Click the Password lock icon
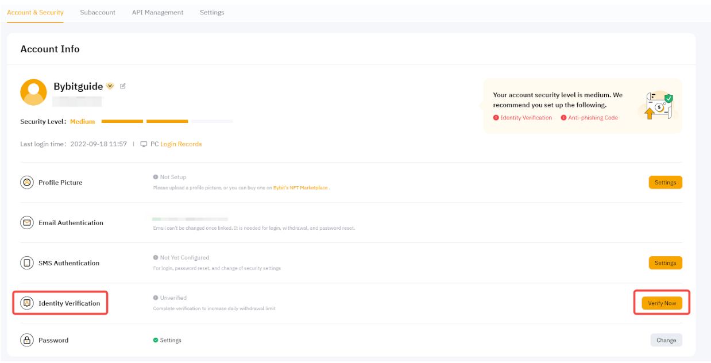Image resolution: width=711 pixels, height=363 pixels. click(x=26, y=340)
